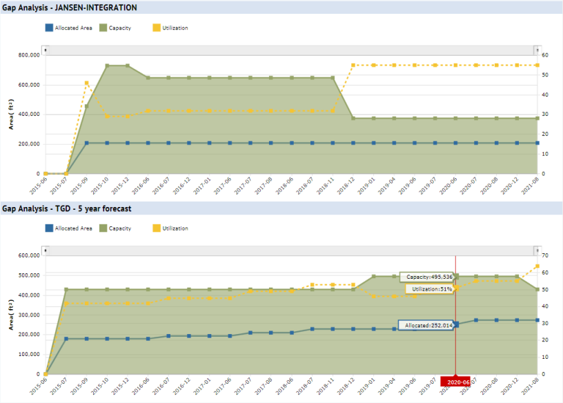The height and width of the screenshot is (403, 563).
Task: Select final Capacity point at 2021-08 in JANSEN-INTEGRATION chart
Action: pos(537,118)
